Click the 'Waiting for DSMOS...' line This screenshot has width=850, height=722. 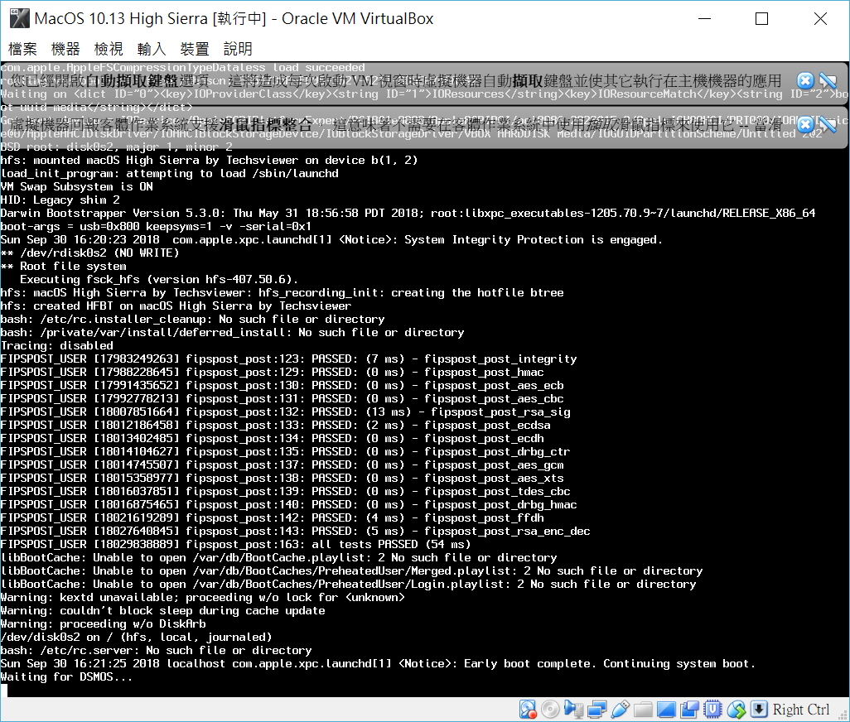66,677
